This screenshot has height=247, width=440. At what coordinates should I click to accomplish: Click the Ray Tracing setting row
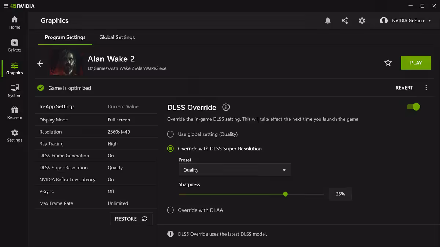[x=96, y=144]
